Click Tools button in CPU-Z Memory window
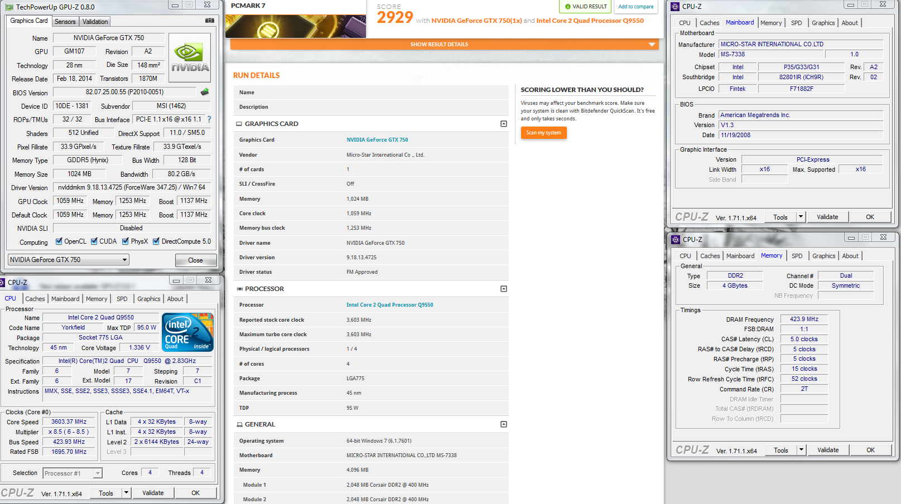 pyautogui.click(x=781, y=450)
